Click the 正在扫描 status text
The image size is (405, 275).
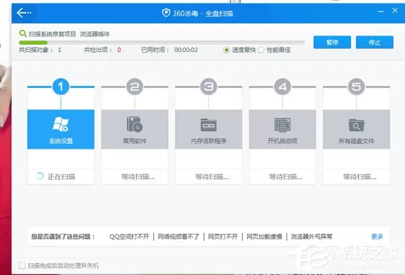61,176
